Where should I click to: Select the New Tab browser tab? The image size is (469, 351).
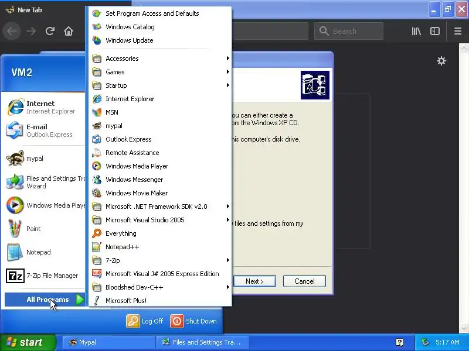(43, 10)
